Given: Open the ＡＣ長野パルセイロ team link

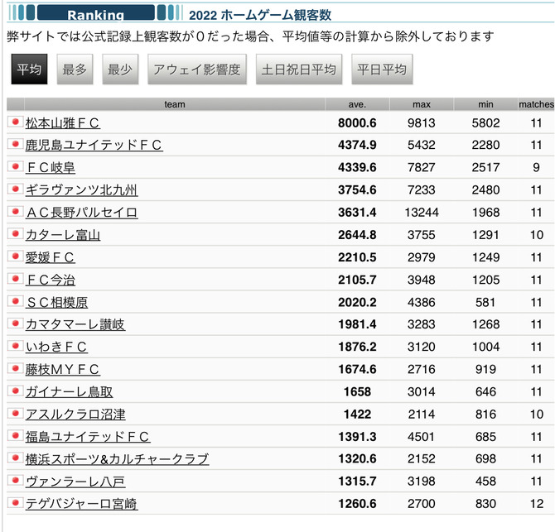Looking at the screenshot, I should [82, 213].
